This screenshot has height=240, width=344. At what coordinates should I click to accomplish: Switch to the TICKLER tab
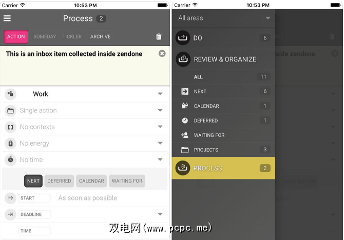[72, 36]
